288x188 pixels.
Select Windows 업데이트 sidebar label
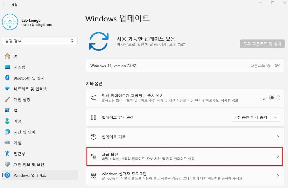coord(30,175)
